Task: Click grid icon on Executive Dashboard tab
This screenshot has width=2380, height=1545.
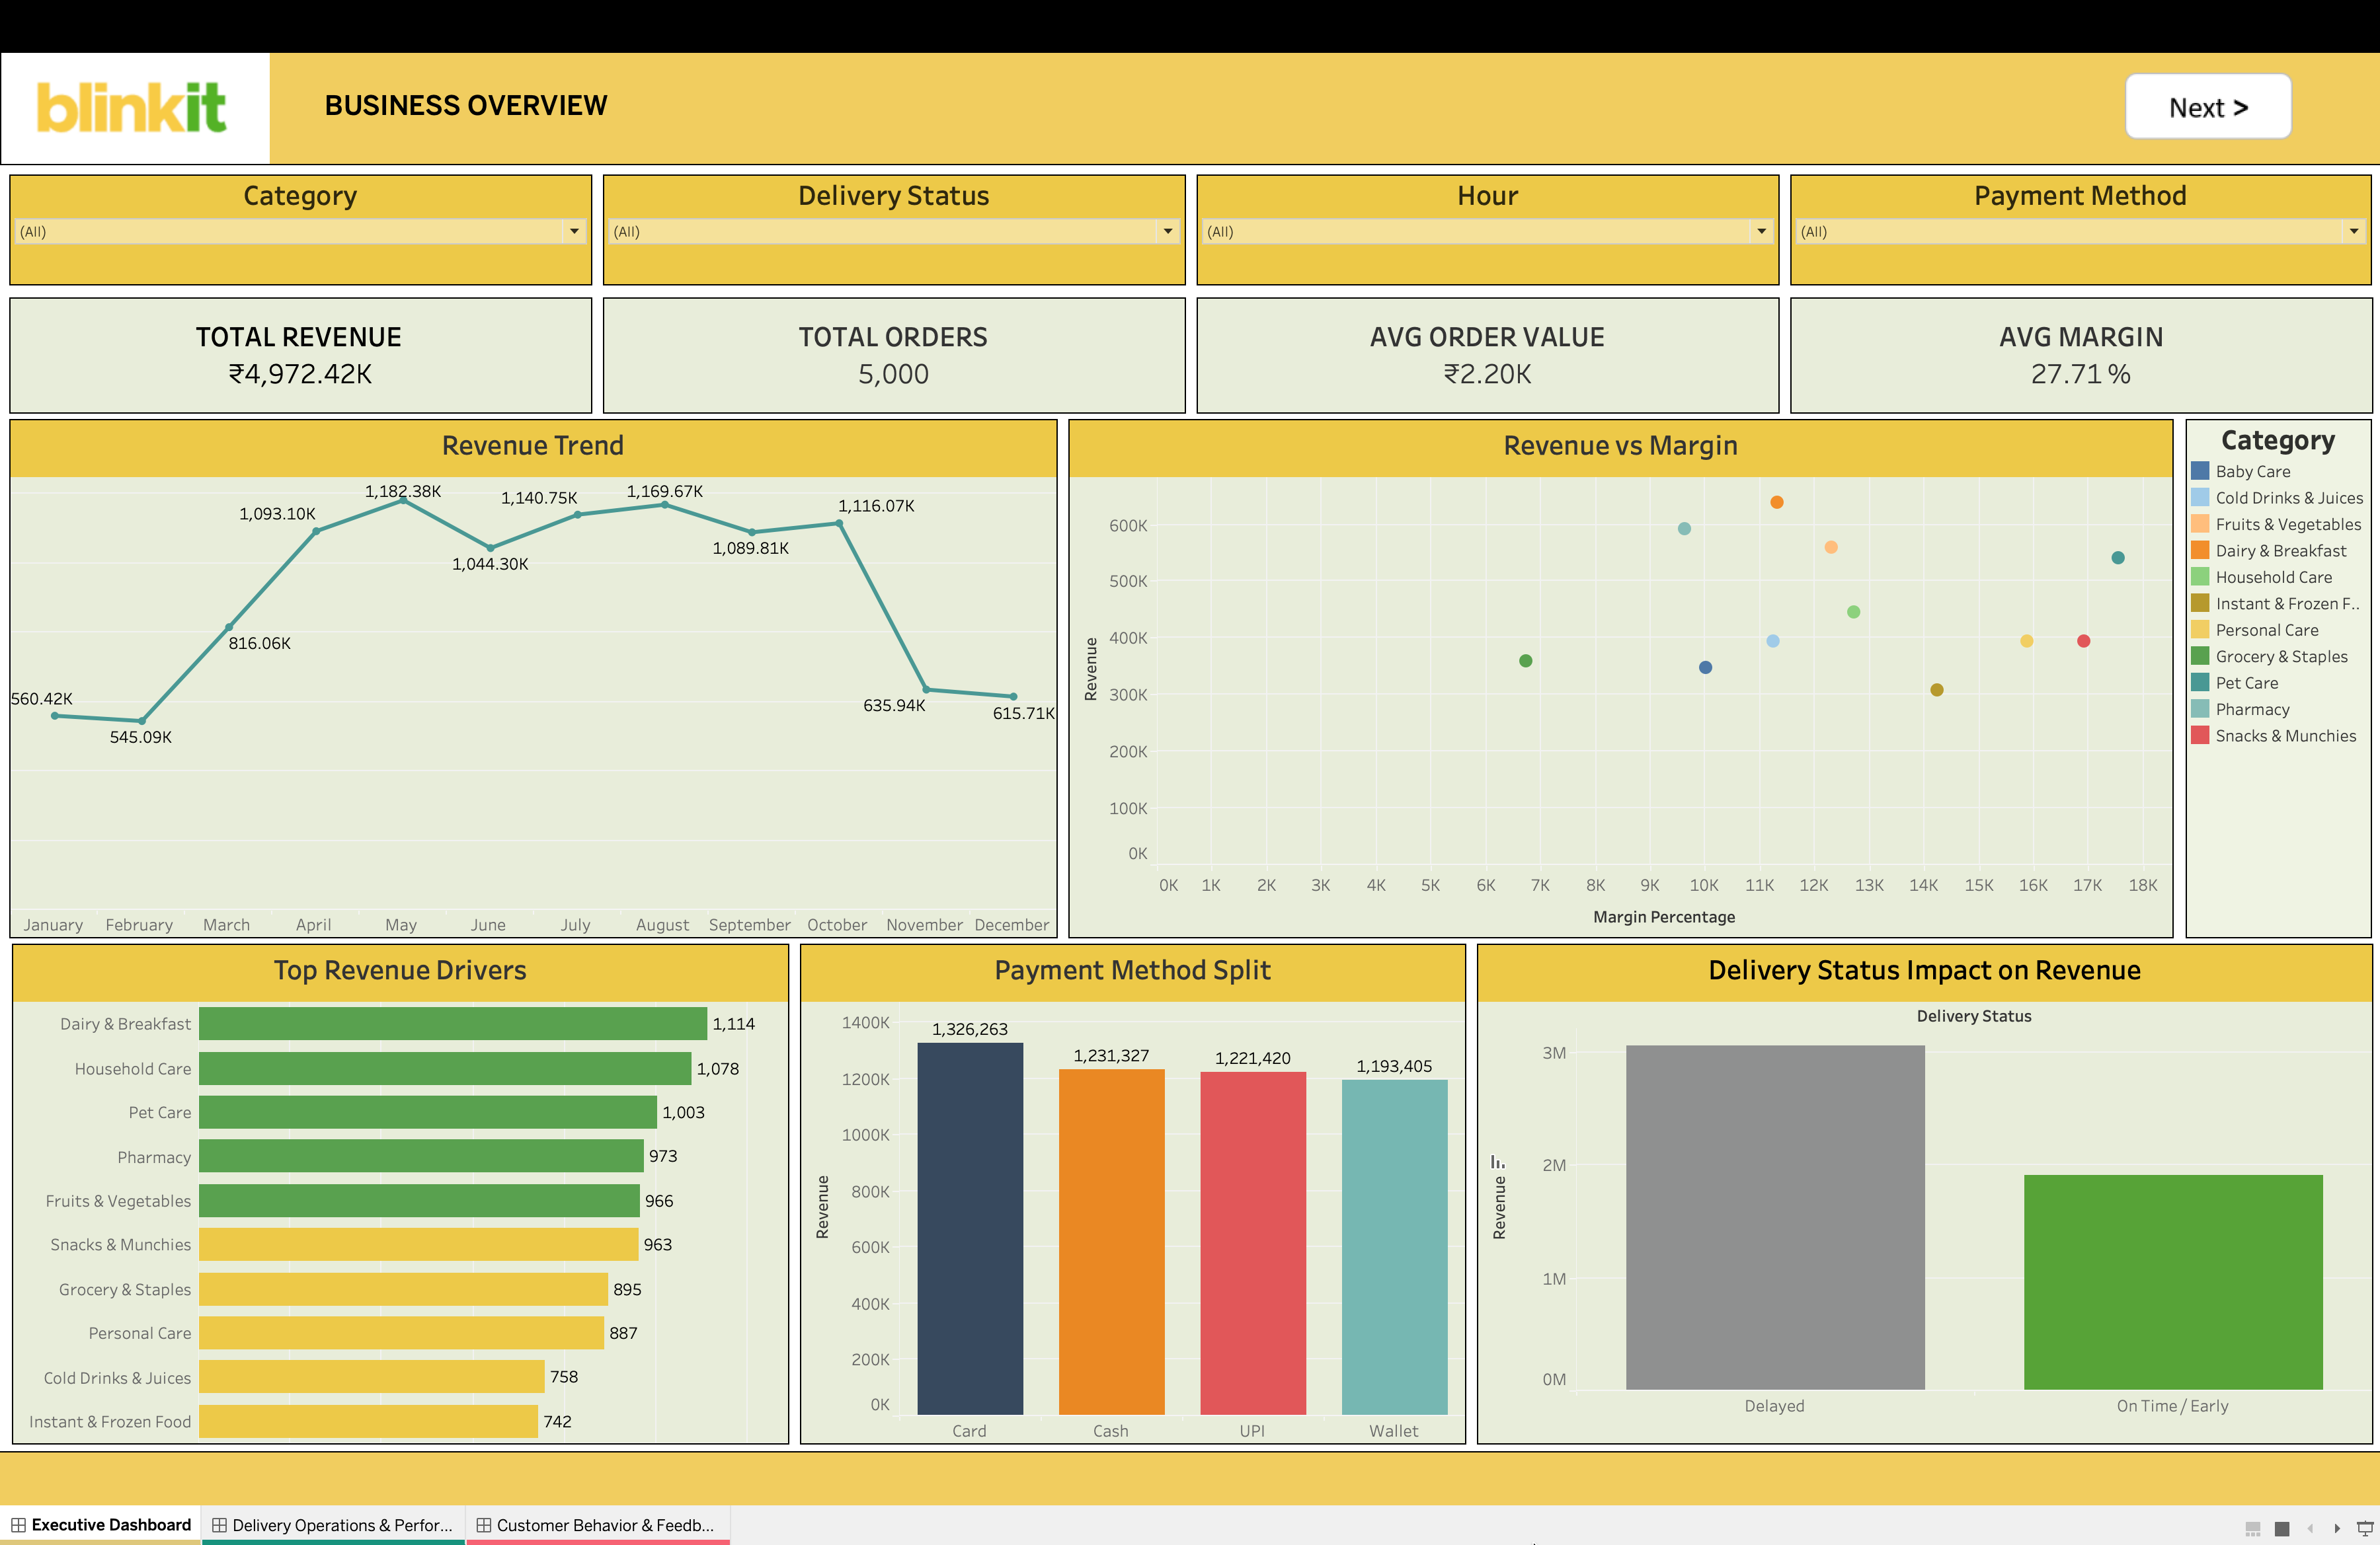Action: [x=18, y=1525]
